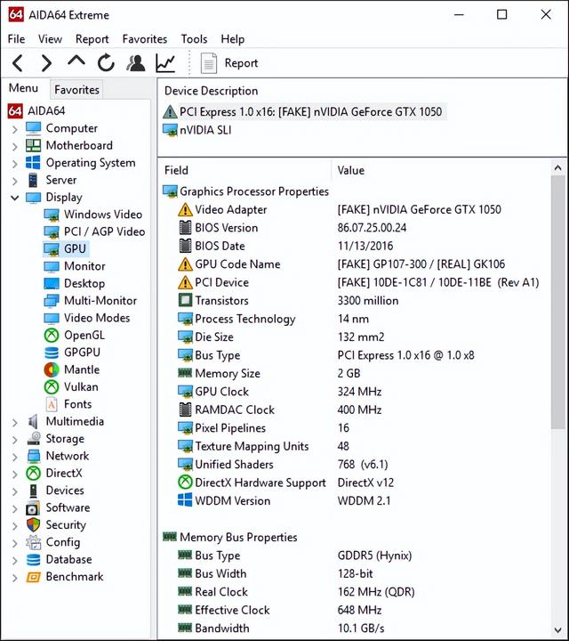Open the user/person toolbar icon
569x641 pixels.
[x=136, y=63]
